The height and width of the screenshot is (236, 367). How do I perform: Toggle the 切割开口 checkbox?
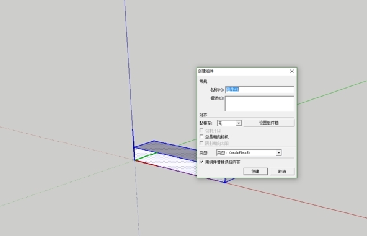point(201,130)
